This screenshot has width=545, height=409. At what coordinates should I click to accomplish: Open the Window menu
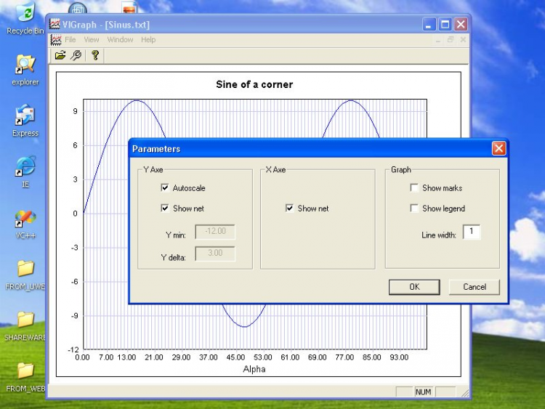pyautogui.click(x=120, y=40)
